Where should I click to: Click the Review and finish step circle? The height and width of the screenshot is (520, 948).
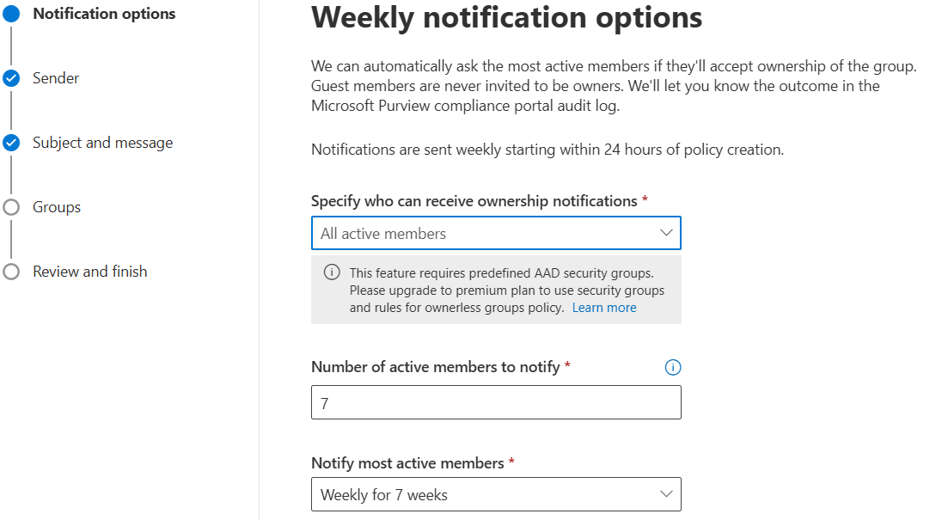[x=11, y=272]
